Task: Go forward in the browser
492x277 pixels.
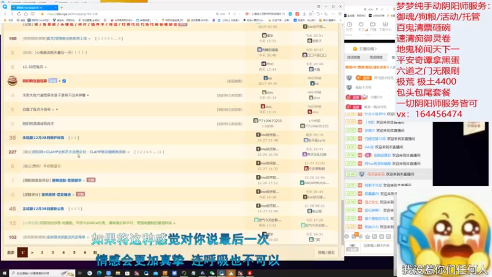Action: click(x=12, y=14)
